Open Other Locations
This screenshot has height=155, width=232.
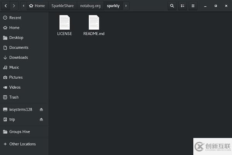coord(24,144)
